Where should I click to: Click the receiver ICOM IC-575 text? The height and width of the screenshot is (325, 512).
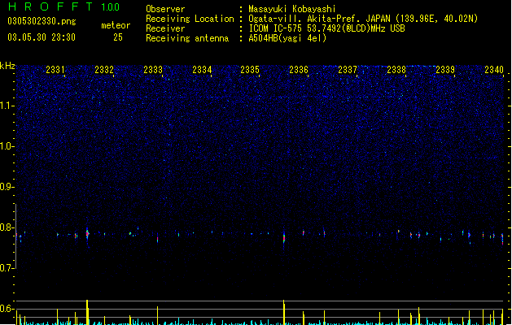coord(277,28)
